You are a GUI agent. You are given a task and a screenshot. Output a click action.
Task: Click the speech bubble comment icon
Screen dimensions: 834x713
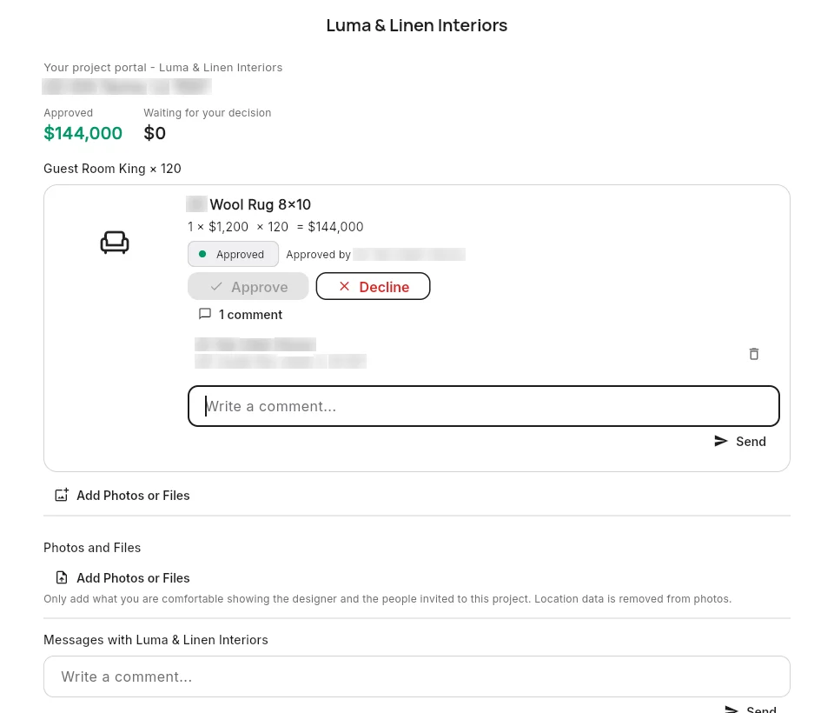pos(205,314)
